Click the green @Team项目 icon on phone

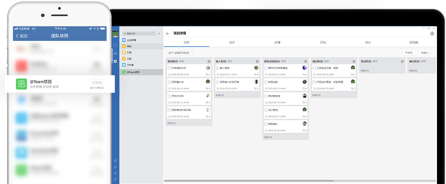click(21, 84)
